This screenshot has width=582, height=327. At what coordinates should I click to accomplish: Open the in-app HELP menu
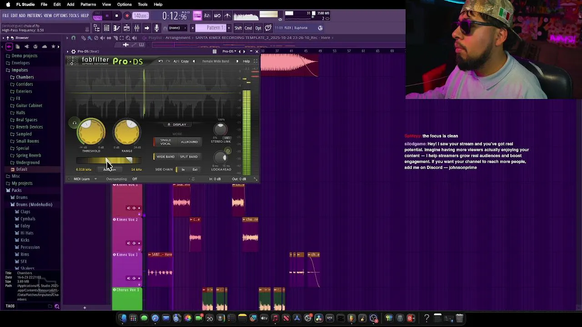tap(85, 16)
